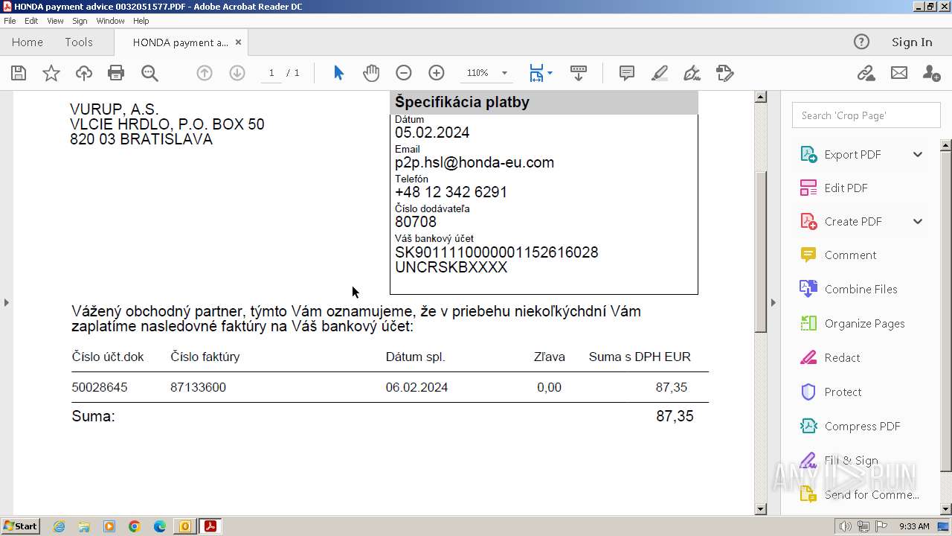
Task: Open the Edit menu
Action: [31, 21]
